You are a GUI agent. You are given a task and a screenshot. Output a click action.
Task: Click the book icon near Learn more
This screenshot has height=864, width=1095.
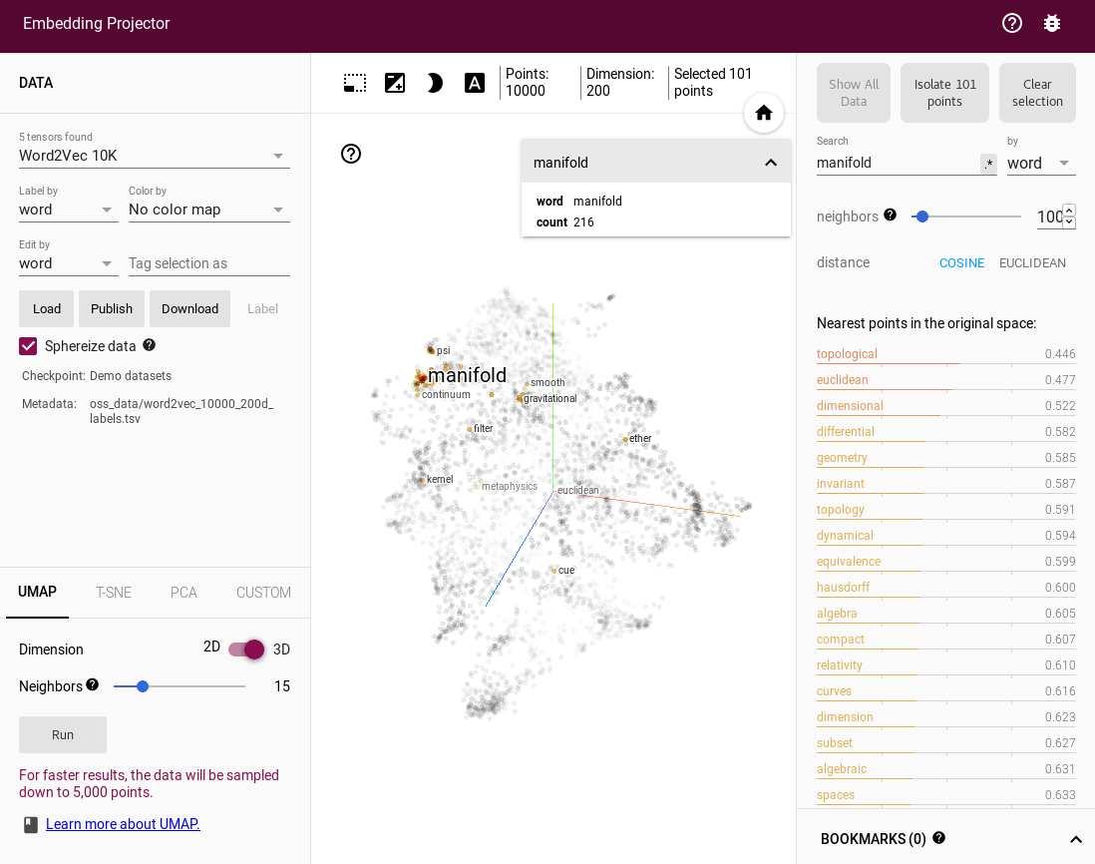pos(31,825)
